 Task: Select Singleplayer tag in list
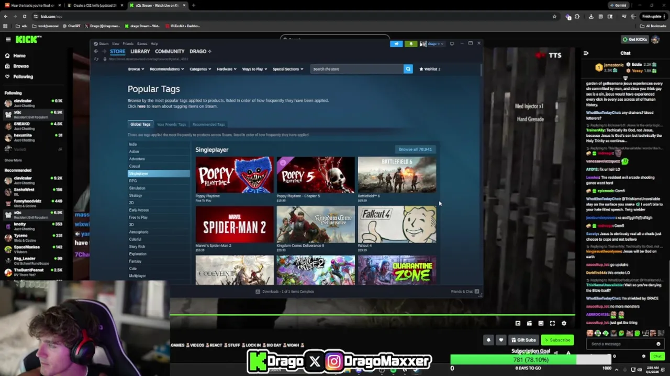(159, 173)
